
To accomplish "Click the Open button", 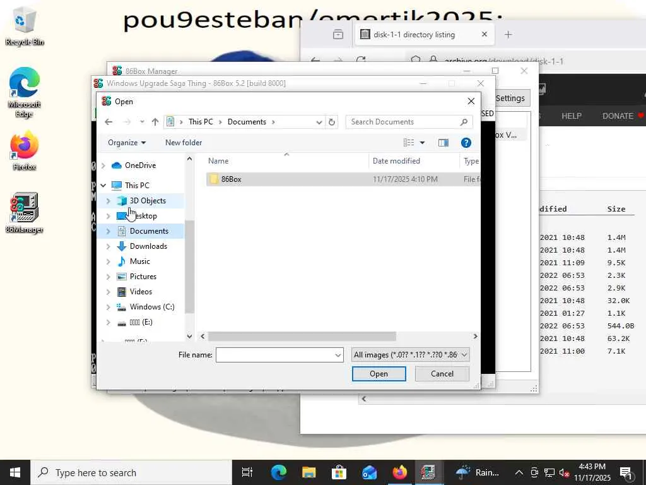I will pyautogui.click(x=379, y=374).
